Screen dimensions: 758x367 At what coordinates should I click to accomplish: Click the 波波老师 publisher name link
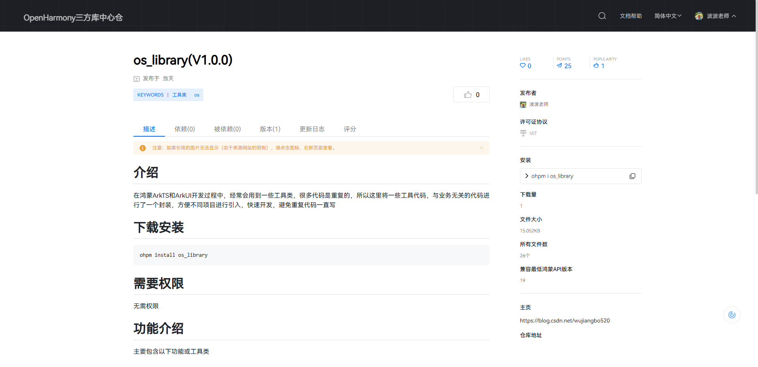(x=539, y=104)
